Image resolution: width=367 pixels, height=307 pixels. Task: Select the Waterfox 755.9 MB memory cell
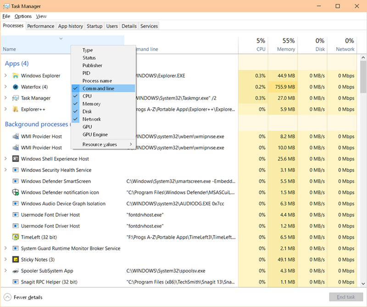click(283, 87)
